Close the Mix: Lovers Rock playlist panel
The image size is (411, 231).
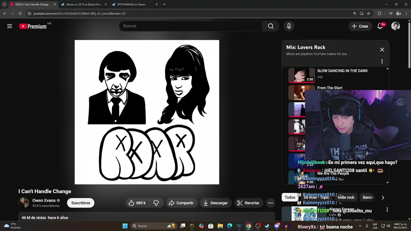pos(382,50)
